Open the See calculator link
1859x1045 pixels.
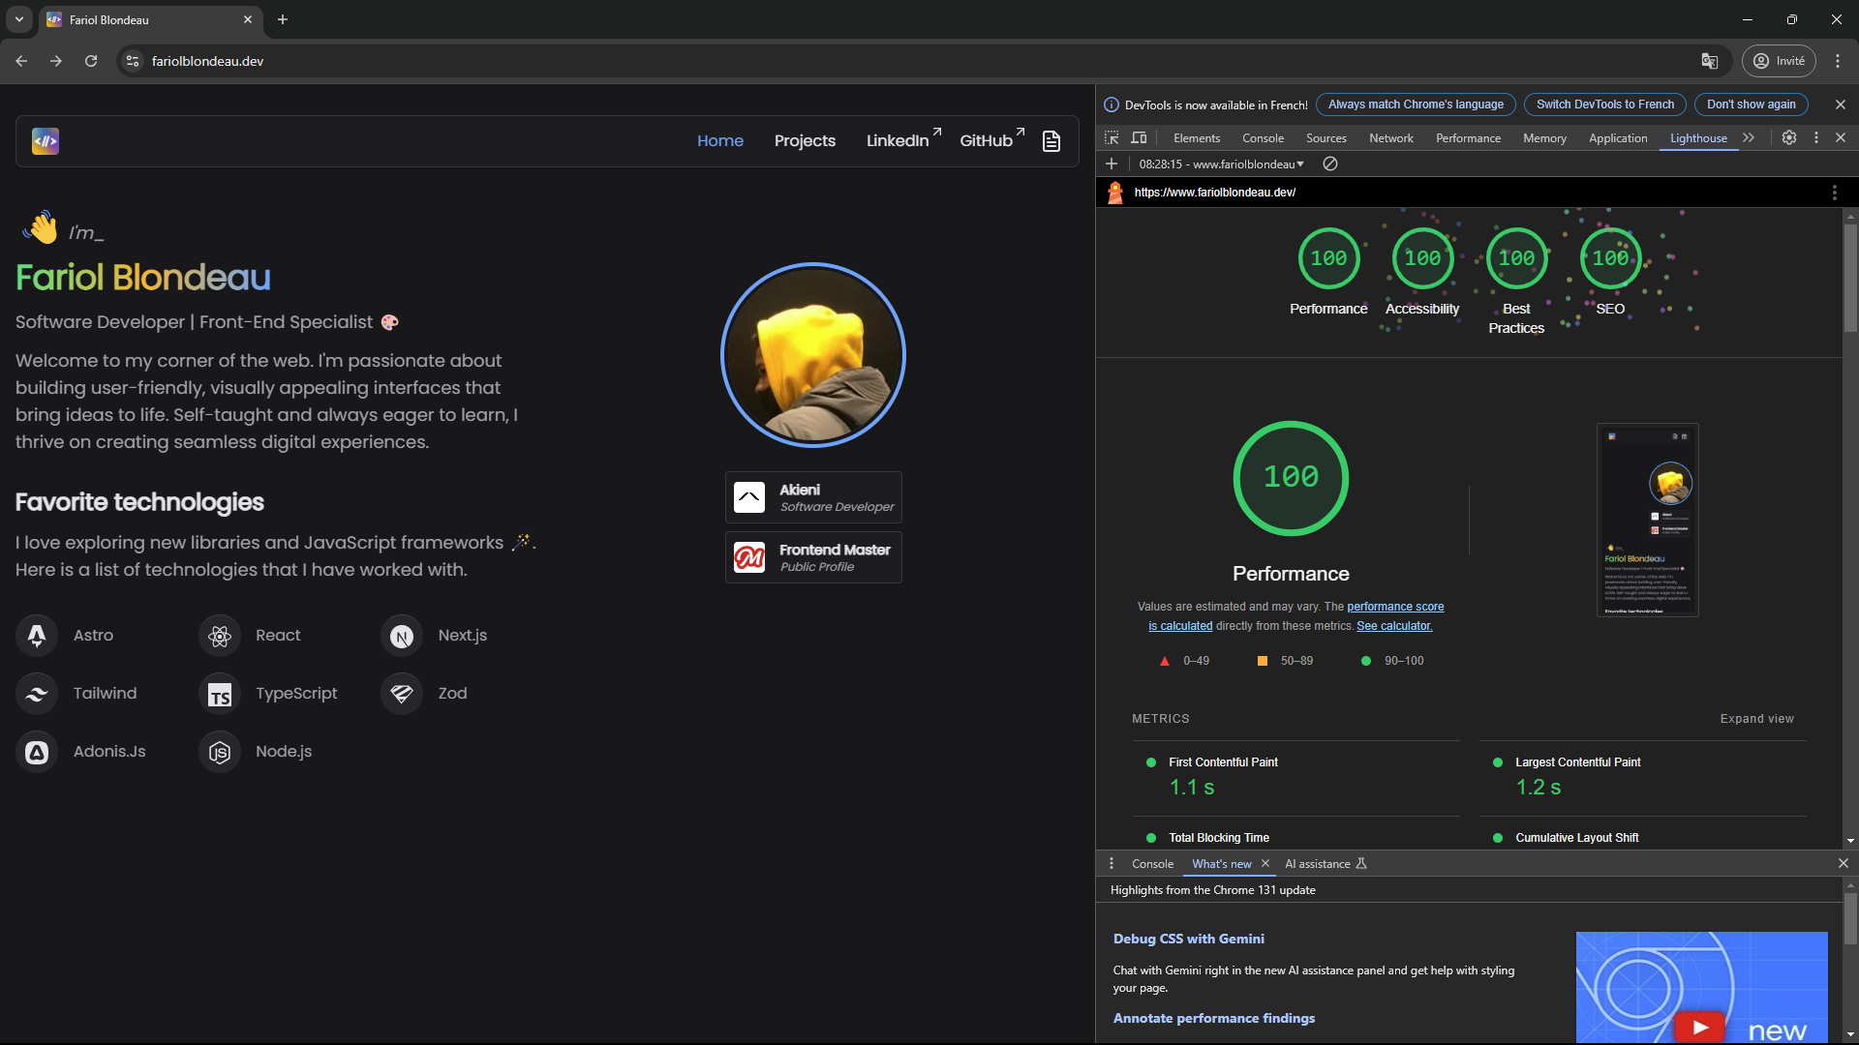pos(1394,626)
